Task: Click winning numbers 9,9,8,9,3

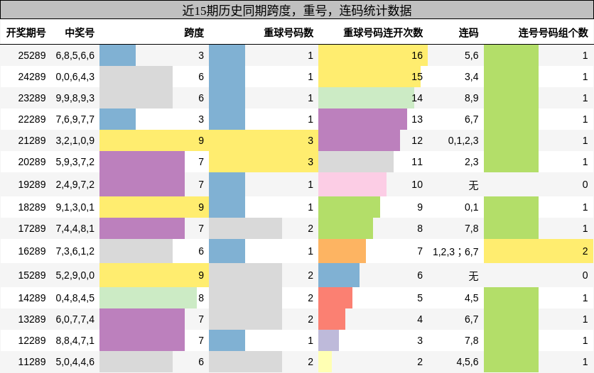Action: point(75,98)
